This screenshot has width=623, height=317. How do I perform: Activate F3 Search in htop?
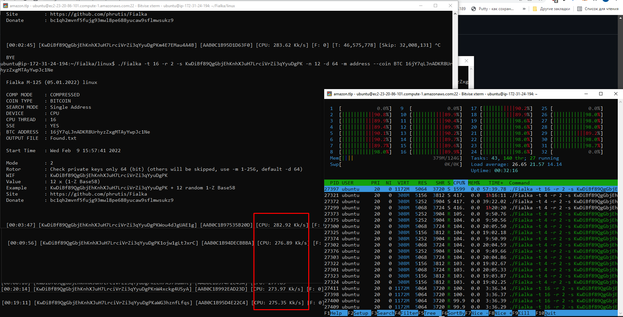383,313
